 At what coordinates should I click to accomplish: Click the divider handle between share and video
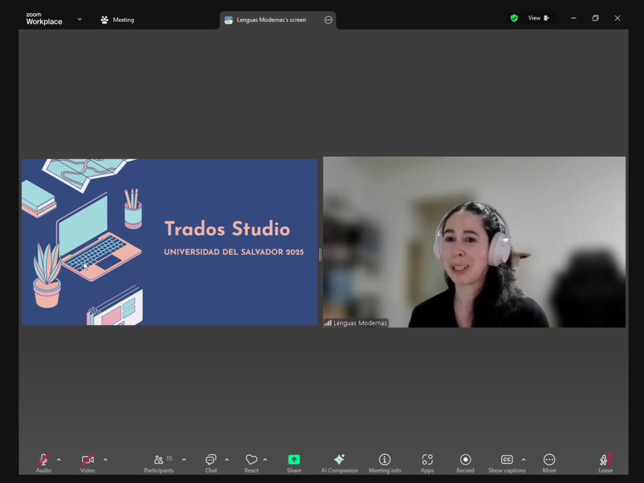tap(320, 255)
